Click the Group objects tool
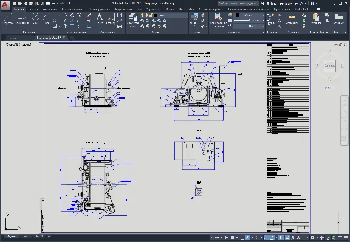 pyautogui.click(x=271, y=18)
